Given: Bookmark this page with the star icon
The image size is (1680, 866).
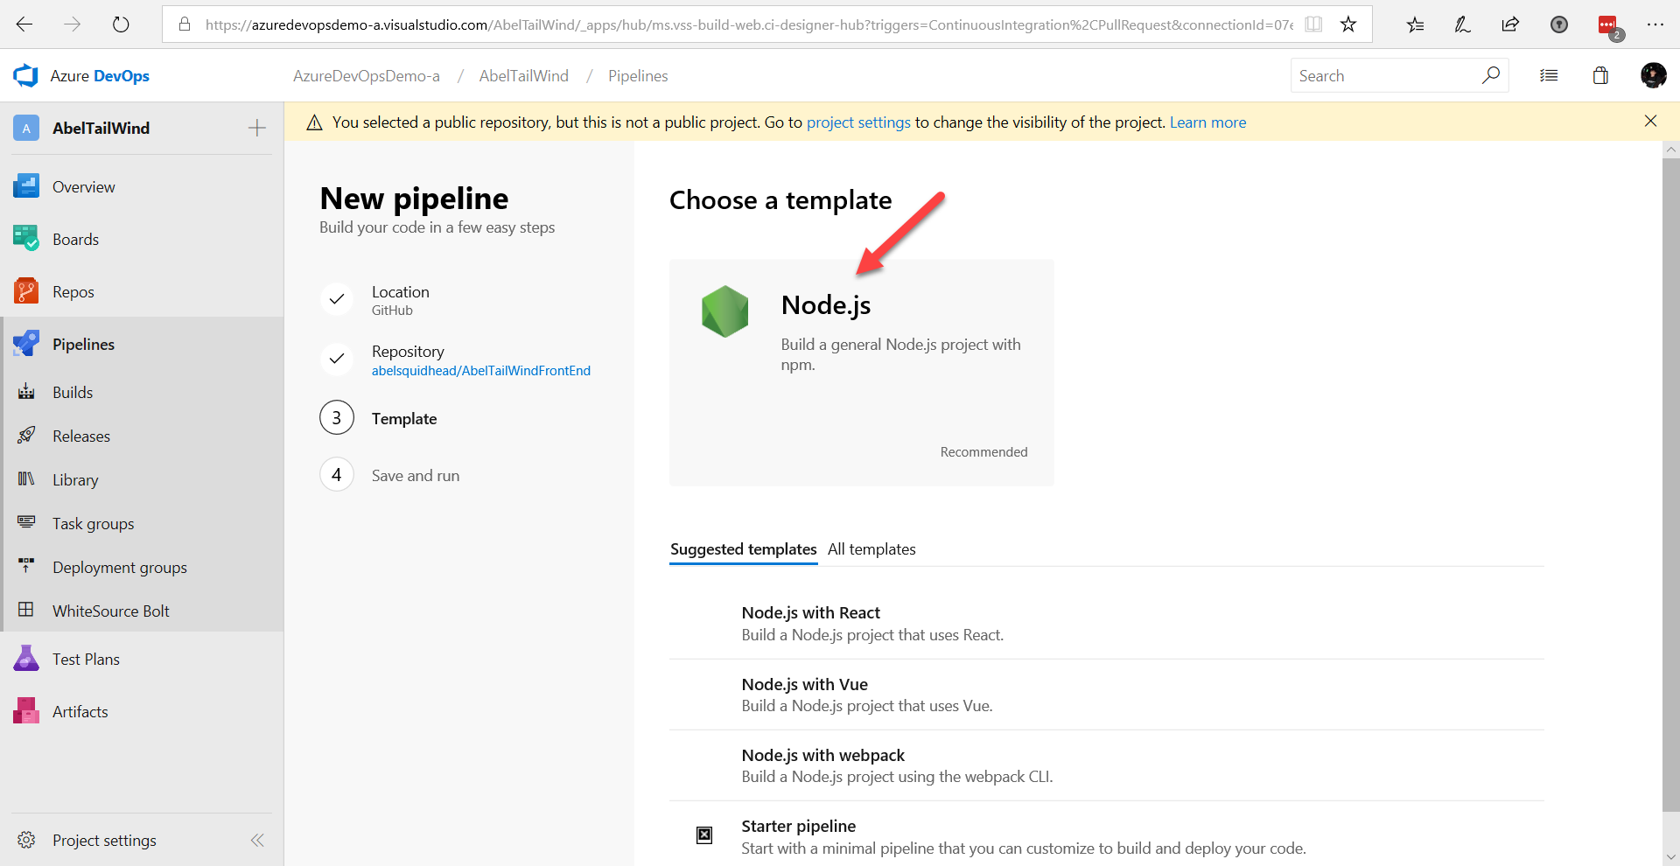Looking at the screenshot, I should 1348,24.
